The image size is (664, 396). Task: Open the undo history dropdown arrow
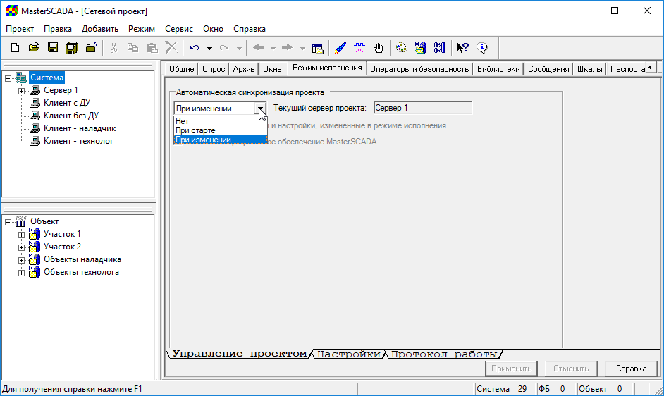pyautogui.click(x=209, y=49)
